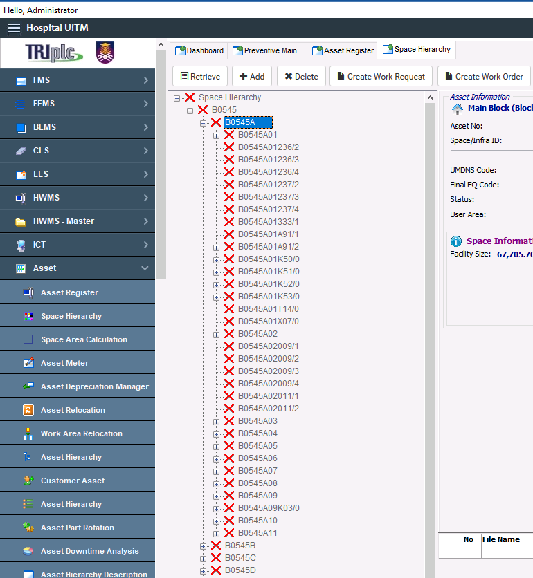
Task: Open Asset Meter via its pencil icon
Action: pos(28,363)
